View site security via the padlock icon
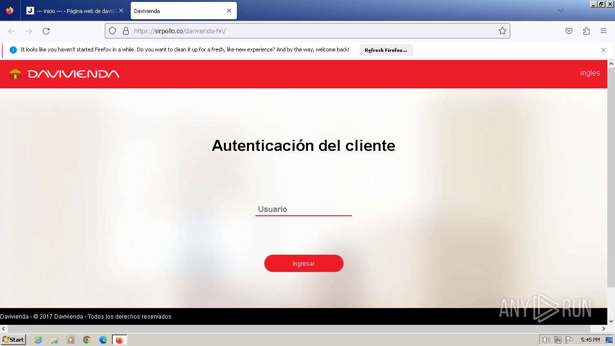The width and height of the screenshot is (615, 346). tap(126, 31)
